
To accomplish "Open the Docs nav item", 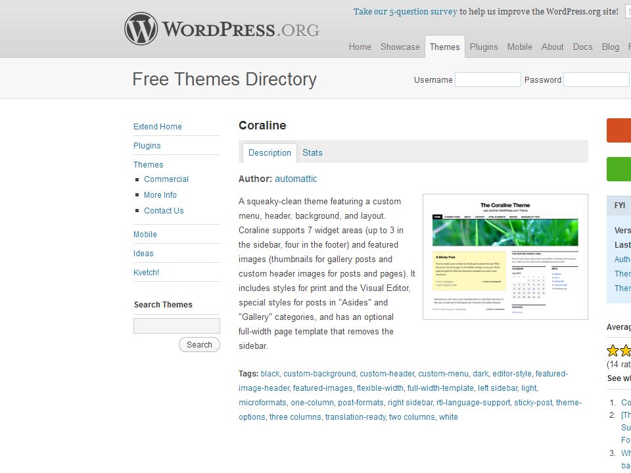I will [582, 47].
